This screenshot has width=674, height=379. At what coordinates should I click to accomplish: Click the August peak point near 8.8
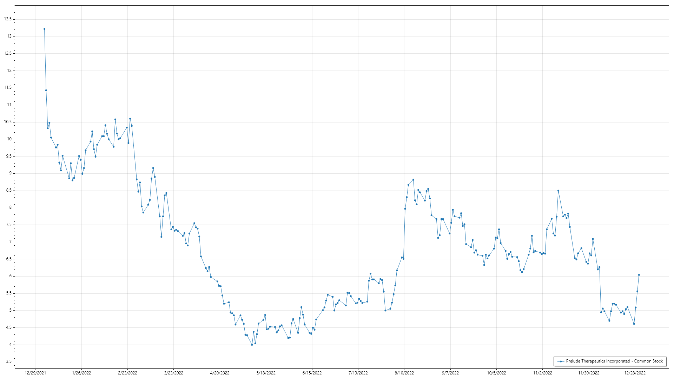click(x=413, y=180)
